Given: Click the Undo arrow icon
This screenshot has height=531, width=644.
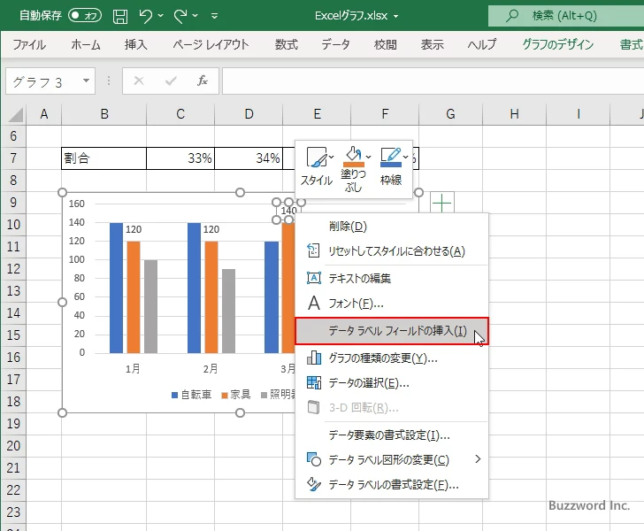Looking at the screenshot, I should pos(145,16).
